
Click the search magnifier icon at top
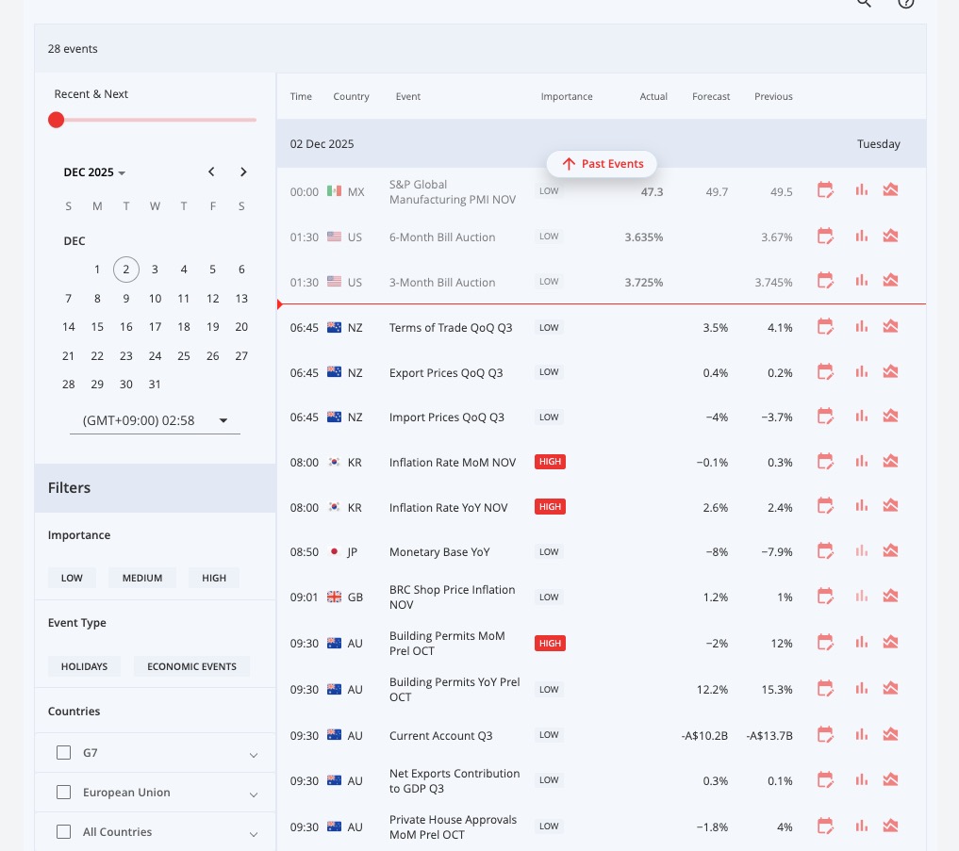point(864,3)
